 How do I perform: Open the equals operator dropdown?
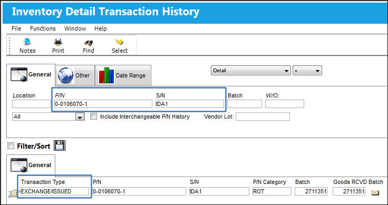(x=307, y=71)
